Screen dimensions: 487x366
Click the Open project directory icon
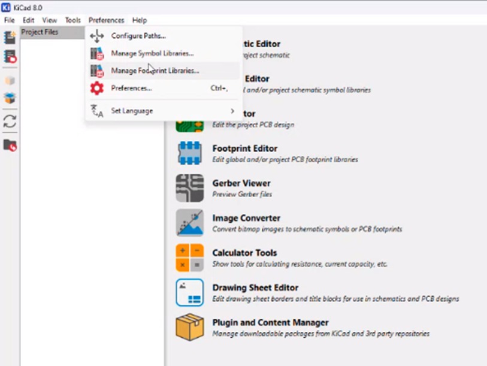point(10,145)
